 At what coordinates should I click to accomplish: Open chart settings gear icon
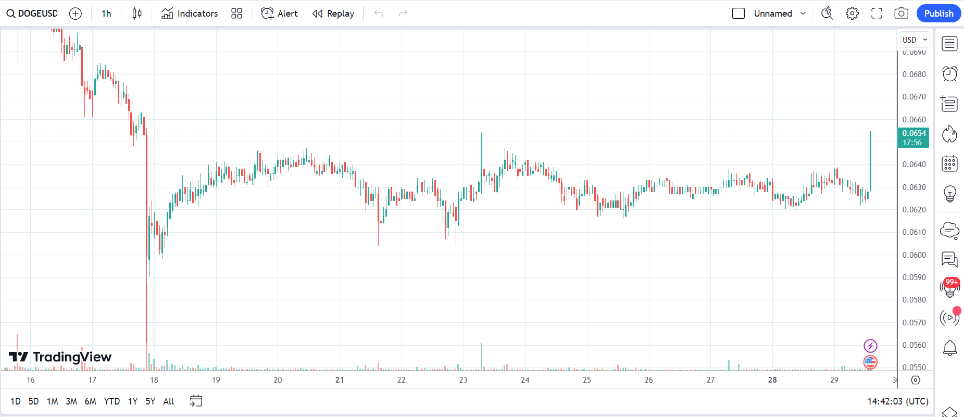tap(852, 14)
